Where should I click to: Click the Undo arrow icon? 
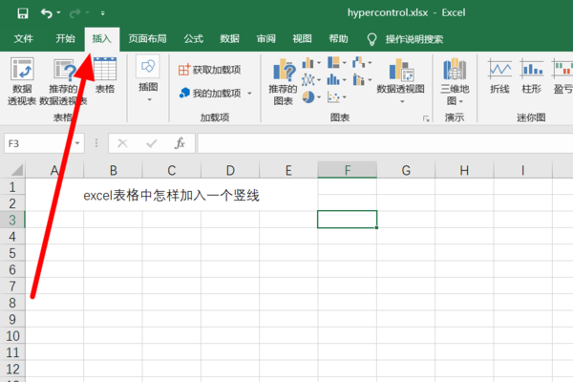coord(47,14)
